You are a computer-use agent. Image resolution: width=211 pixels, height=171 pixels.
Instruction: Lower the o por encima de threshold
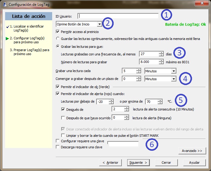(x=160, y=103)
